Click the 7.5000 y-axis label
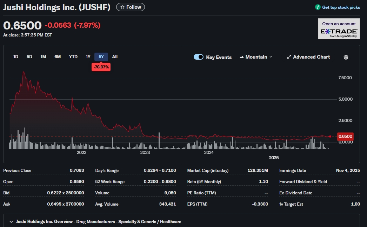367x227 pixels. 345,78
